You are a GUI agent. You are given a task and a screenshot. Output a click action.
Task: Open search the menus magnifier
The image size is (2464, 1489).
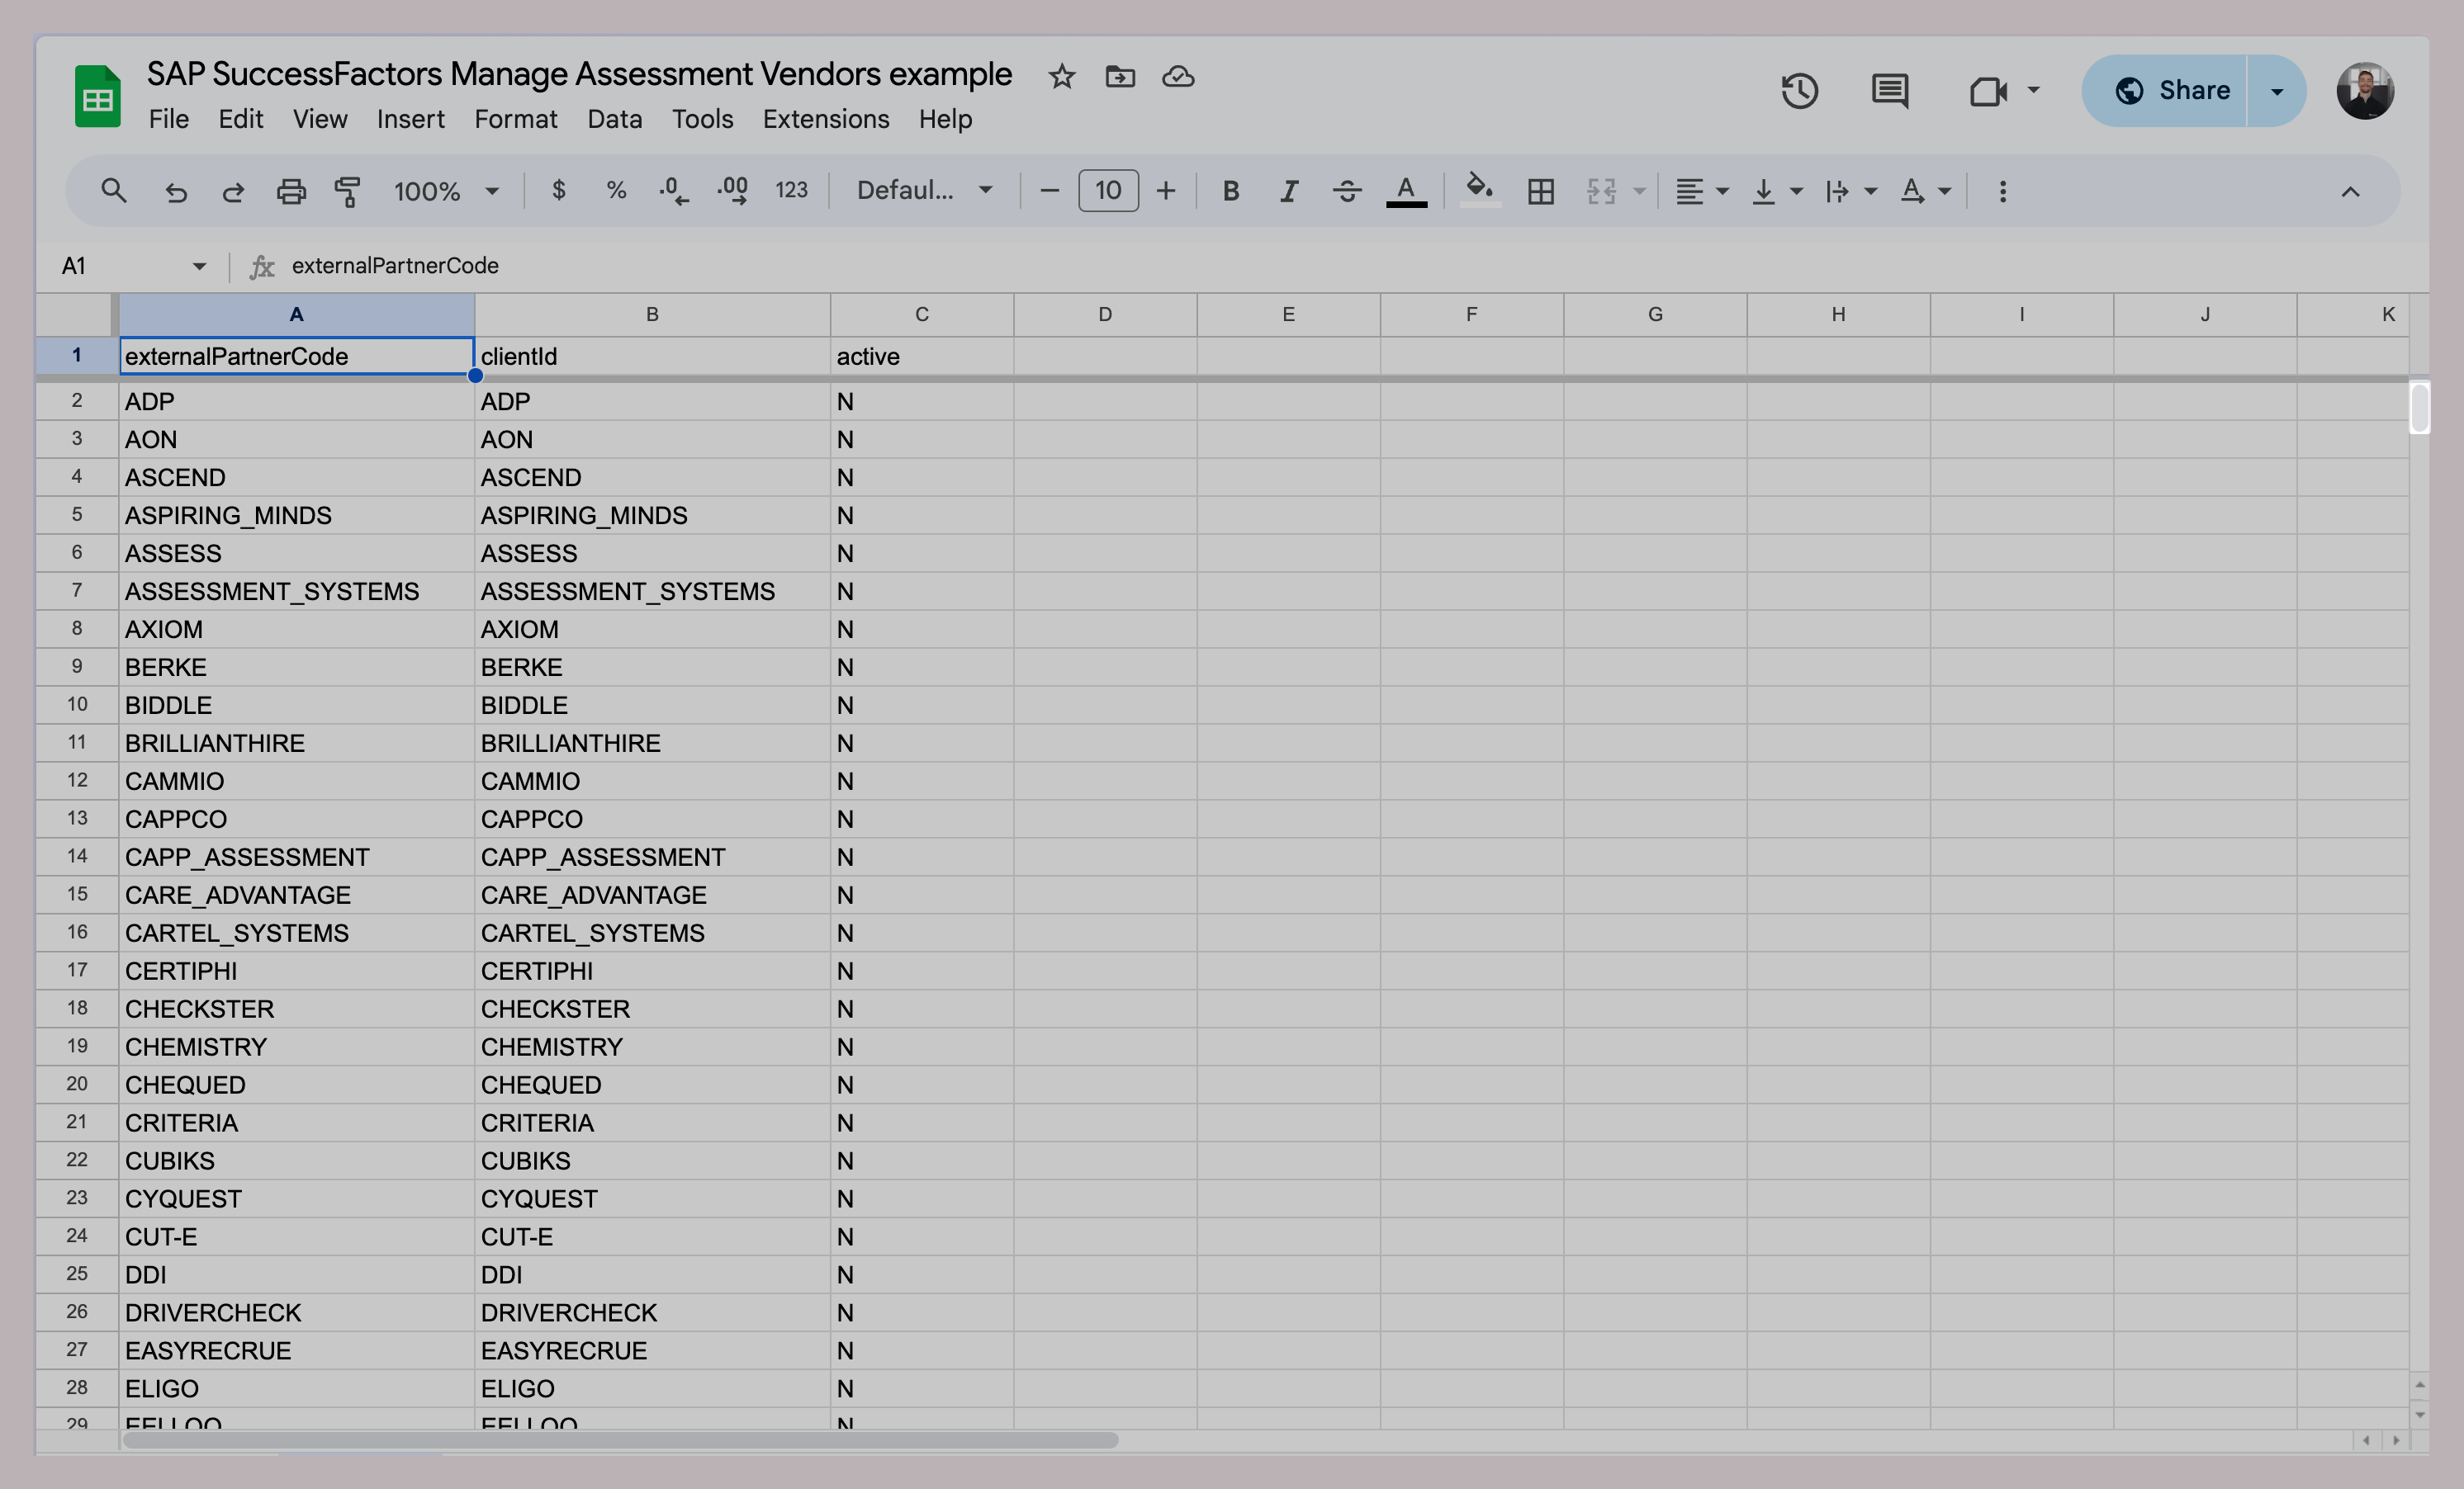(114, 190)
